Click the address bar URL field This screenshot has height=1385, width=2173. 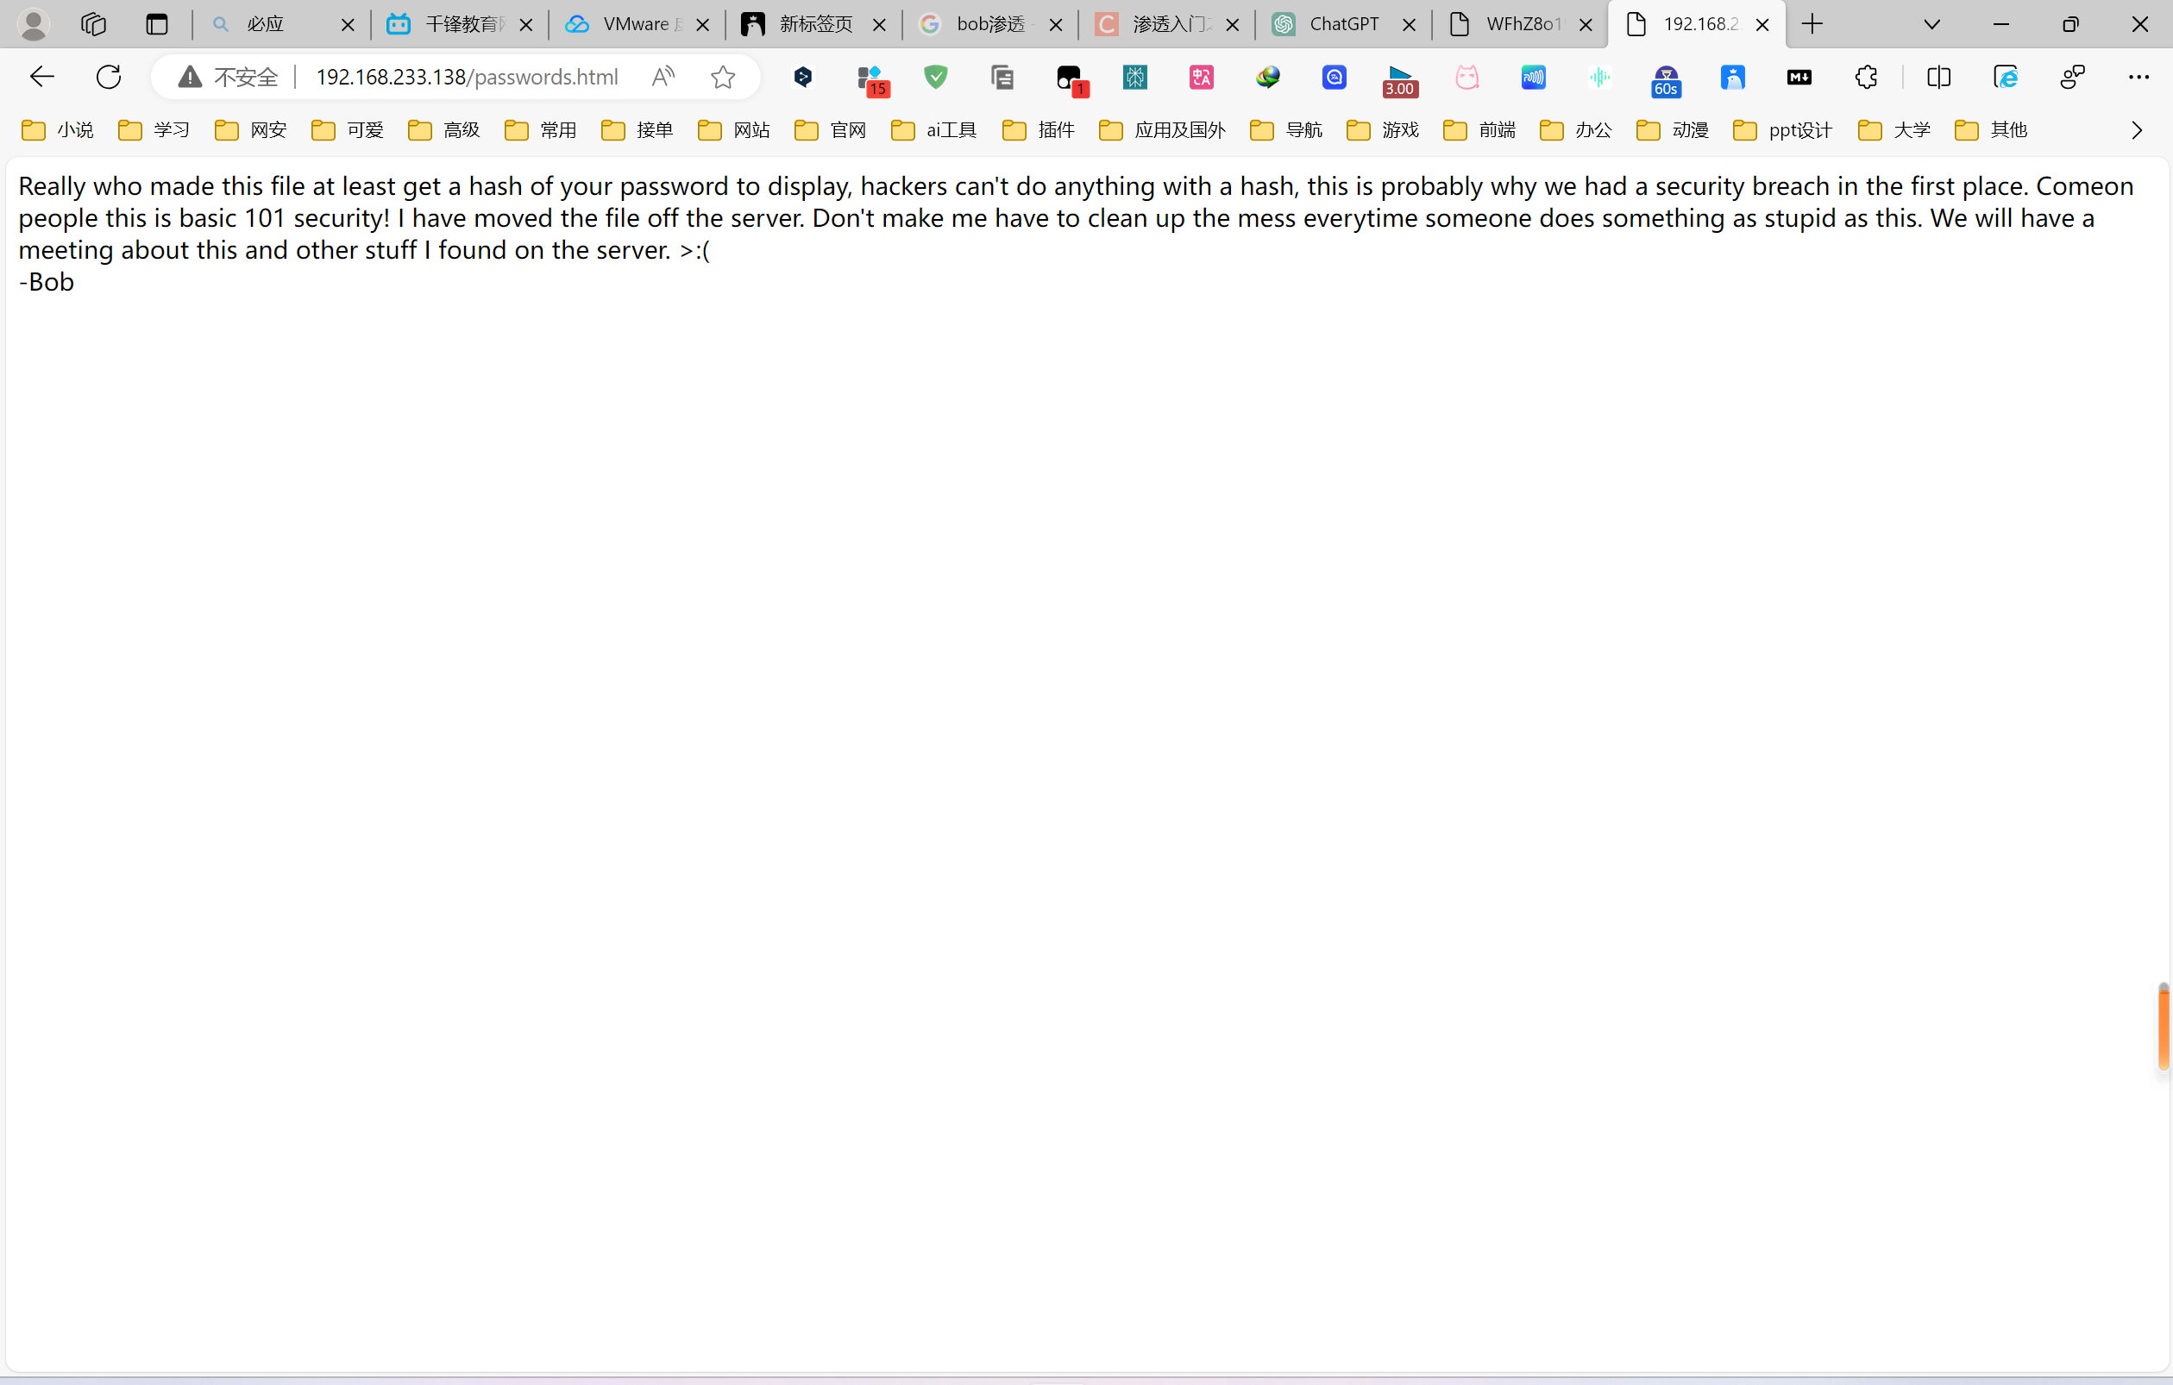(x=467, y=78)
